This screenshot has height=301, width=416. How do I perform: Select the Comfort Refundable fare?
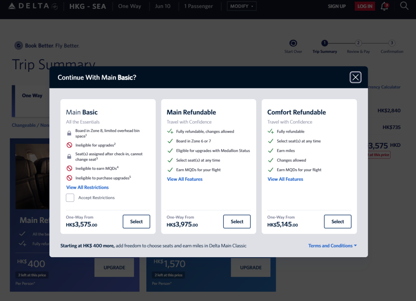click(x=337, y=221)
